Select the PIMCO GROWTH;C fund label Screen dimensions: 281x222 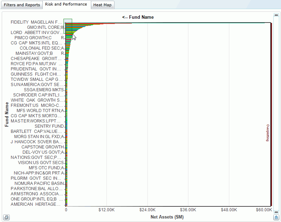39,37
